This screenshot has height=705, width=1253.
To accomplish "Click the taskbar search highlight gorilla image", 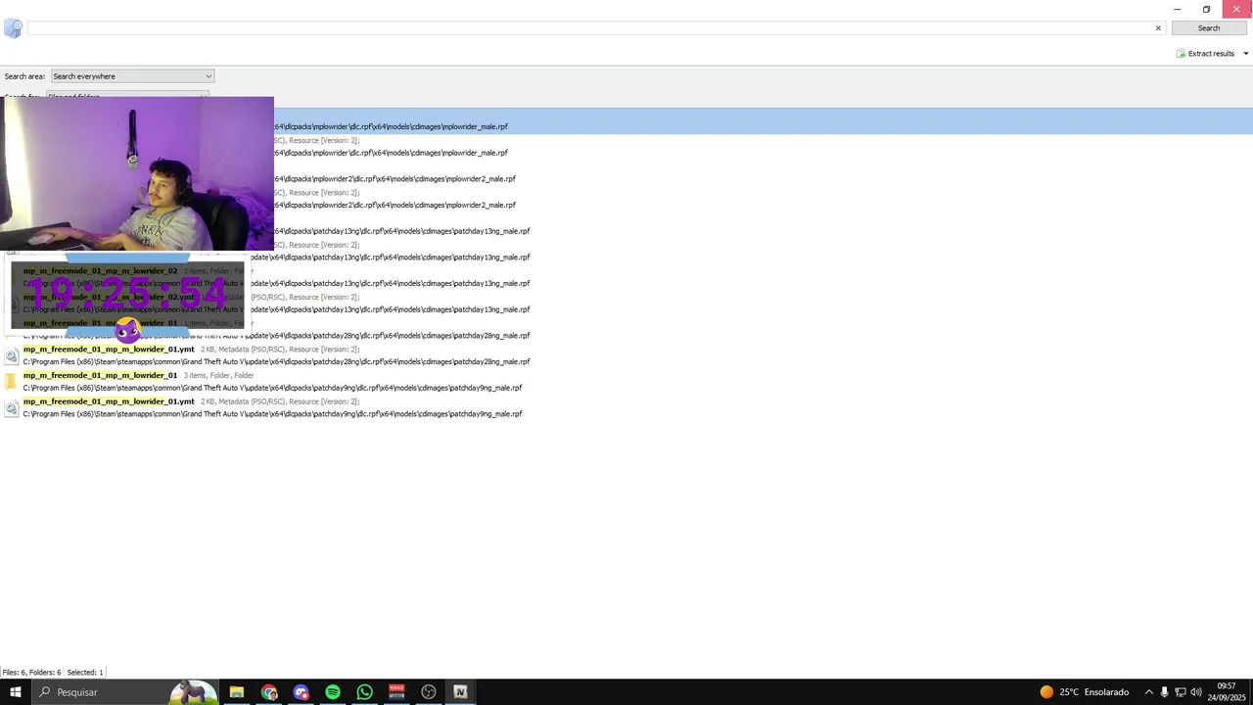I will 194,692.
